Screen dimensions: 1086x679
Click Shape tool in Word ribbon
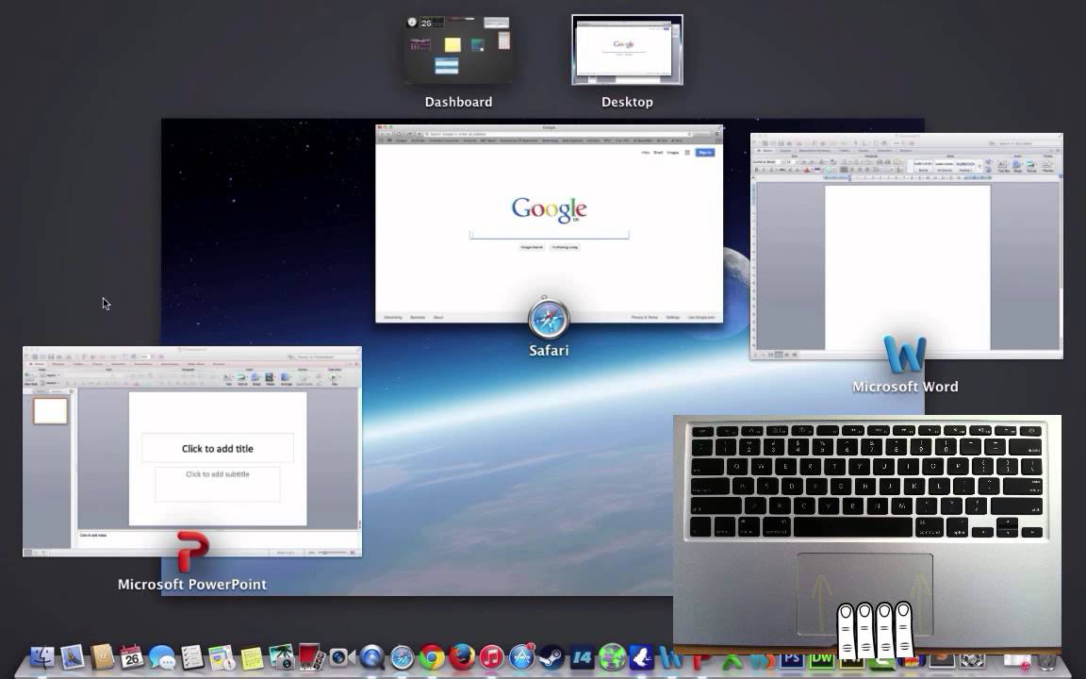pos(1017,166)
